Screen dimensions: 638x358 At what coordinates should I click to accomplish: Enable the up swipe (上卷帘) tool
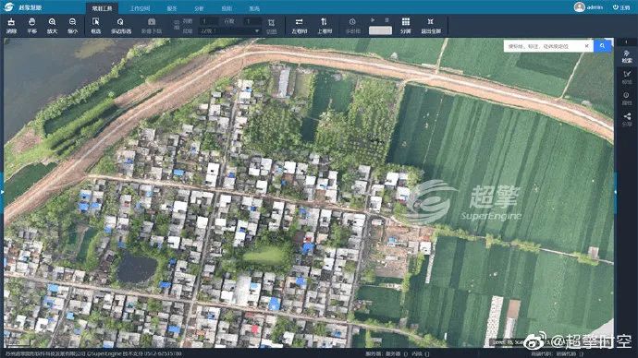(325, 26)
